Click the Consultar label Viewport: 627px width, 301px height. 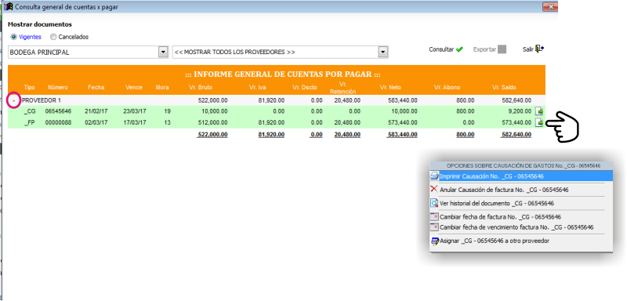(441, 49)
